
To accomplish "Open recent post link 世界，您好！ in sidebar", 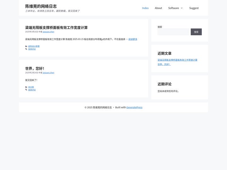I will (164, 64).
